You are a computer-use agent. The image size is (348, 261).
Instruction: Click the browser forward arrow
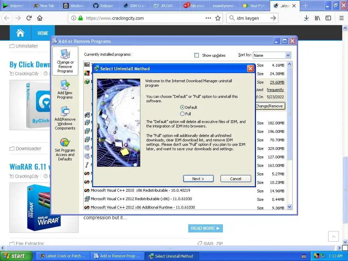pyautogui.click(x=18, y=18)
